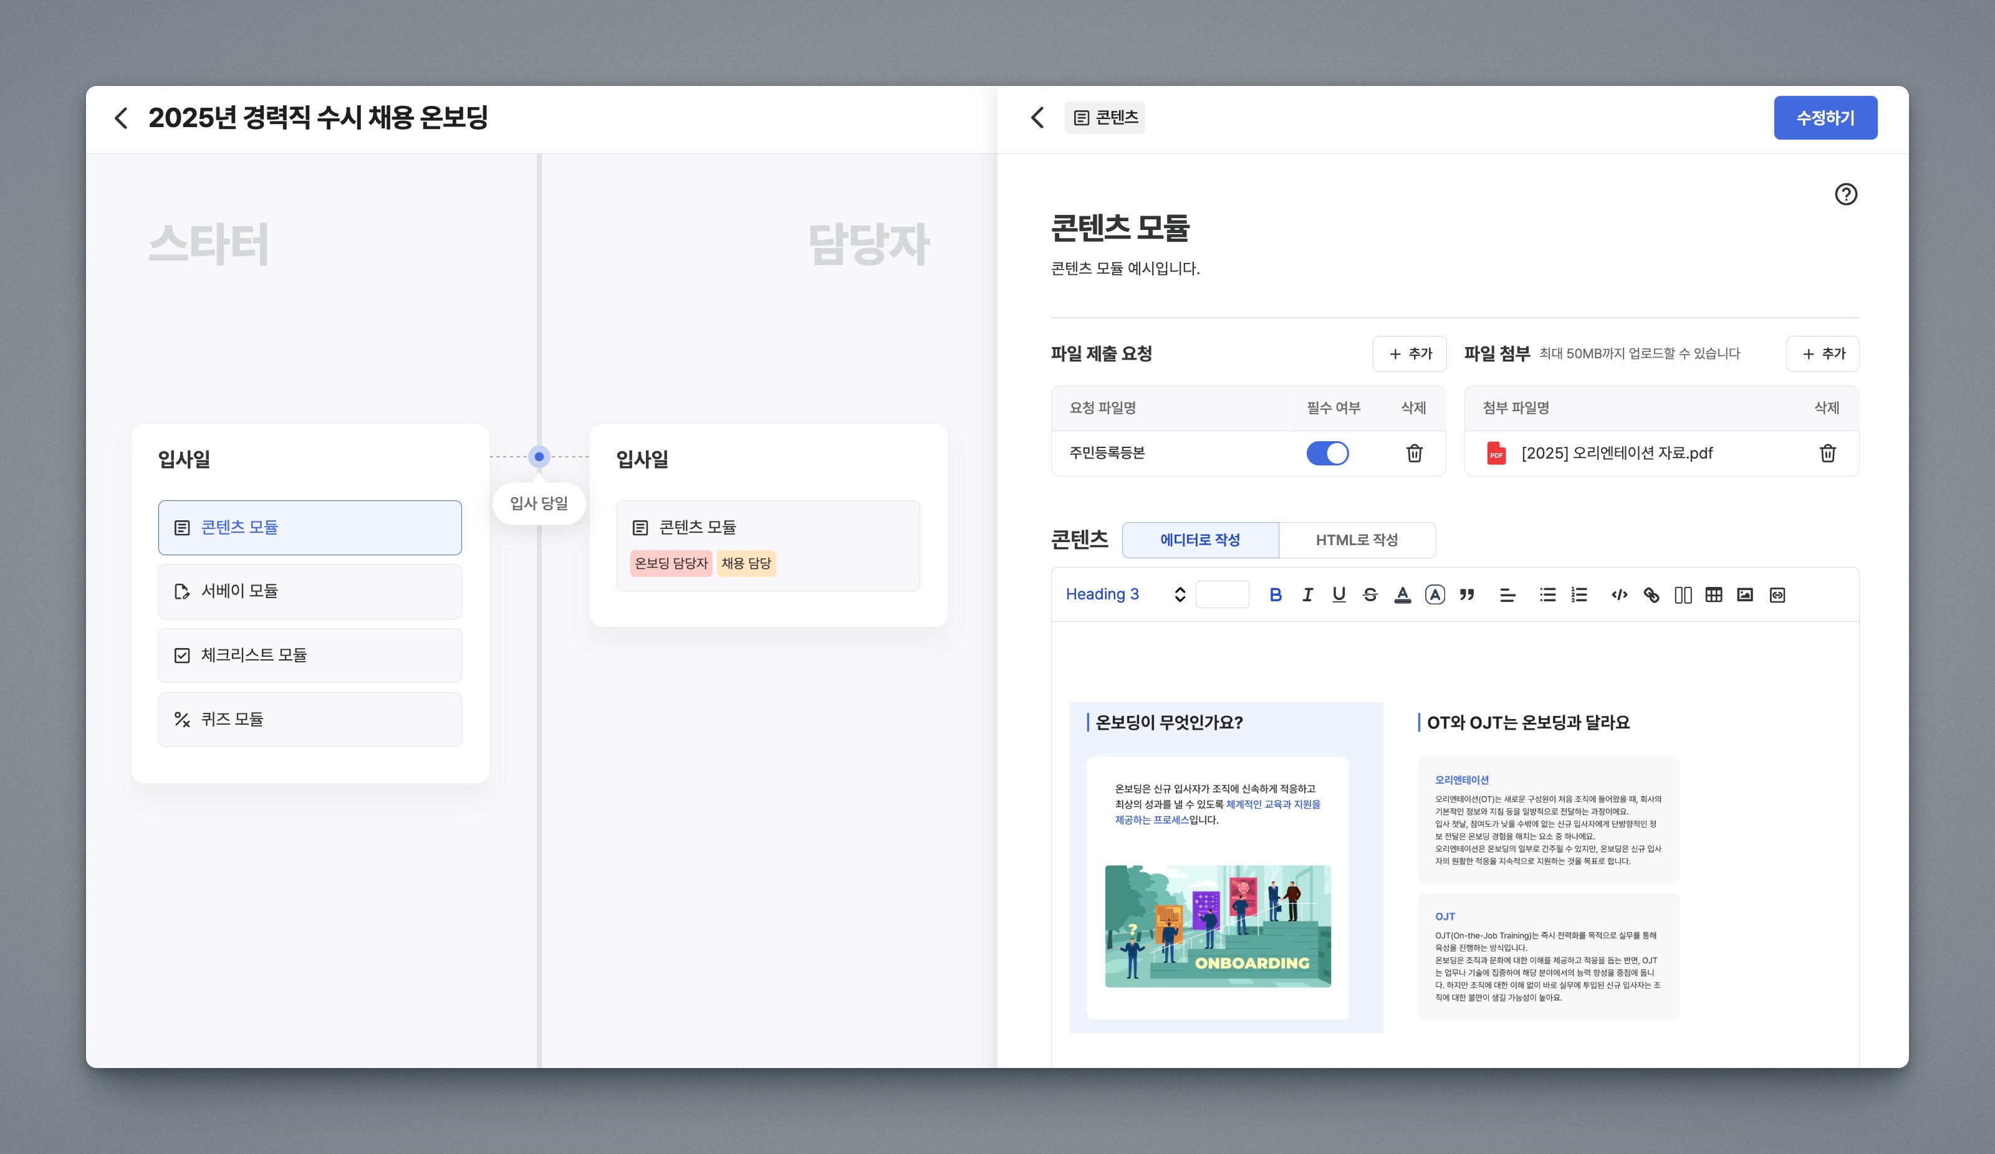Open the text color picker
This screenshot has width=1995, height=1154.
1402,594
